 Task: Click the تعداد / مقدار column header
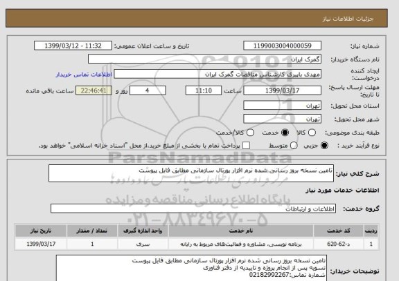click(92, 231)
